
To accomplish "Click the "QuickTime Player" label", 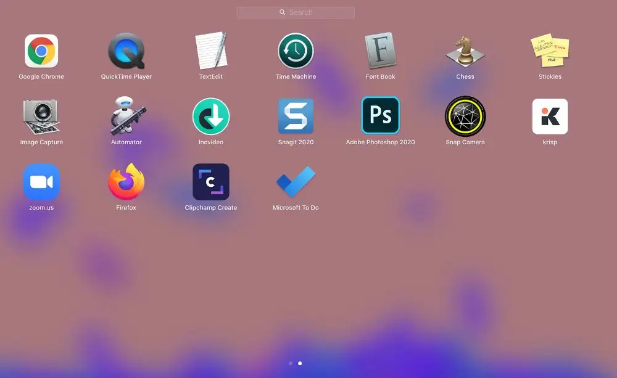I will coord(126,76).
